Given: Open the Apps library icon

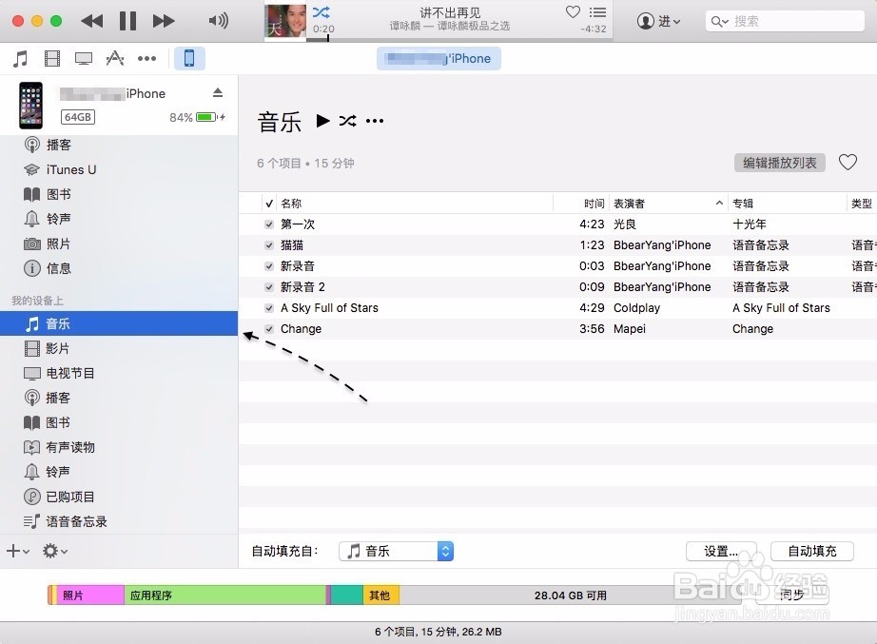Looking at the screenshot, I should (115, 58).
